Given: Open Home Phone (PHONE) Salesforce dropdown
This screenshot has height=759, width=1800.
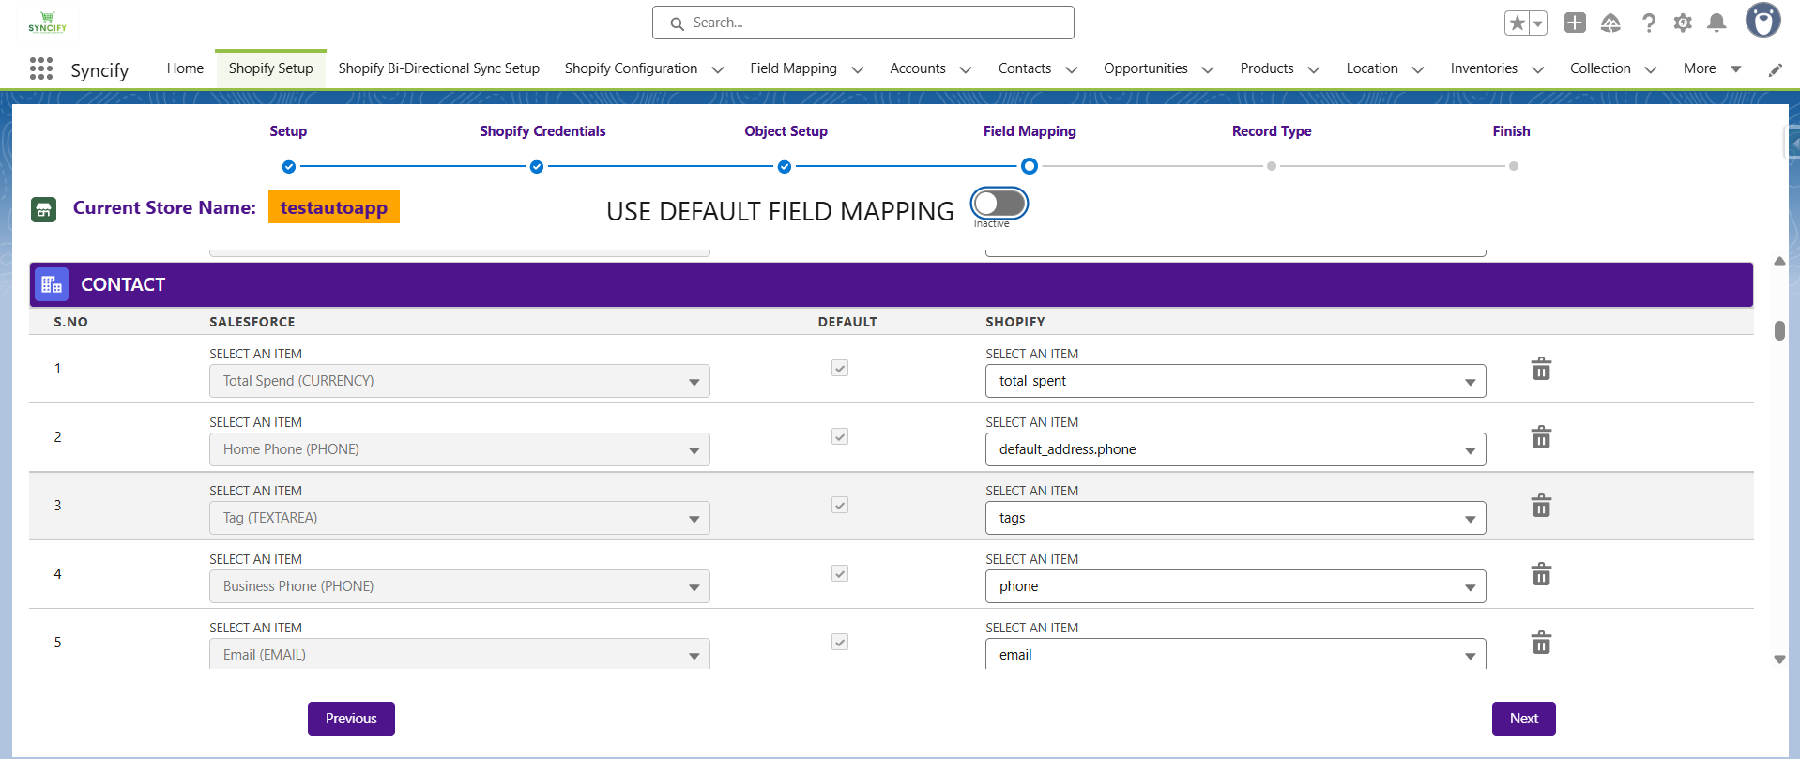Looking at the screenshot, I should pyautogui.click(x=460, y=449).
